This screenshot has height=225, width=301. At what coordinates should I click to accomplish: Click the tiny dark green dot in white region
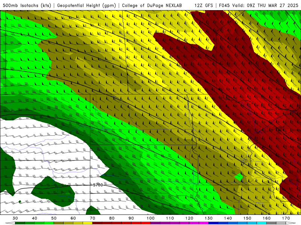20,201
